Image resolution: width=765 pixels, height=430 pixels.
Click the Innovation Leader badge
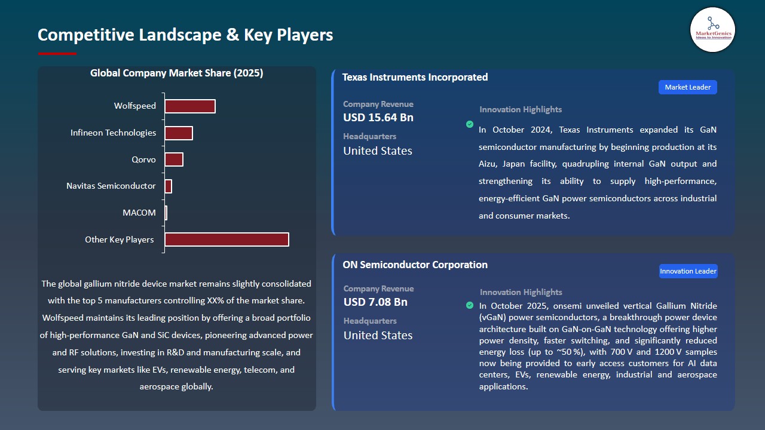(688, 271)
